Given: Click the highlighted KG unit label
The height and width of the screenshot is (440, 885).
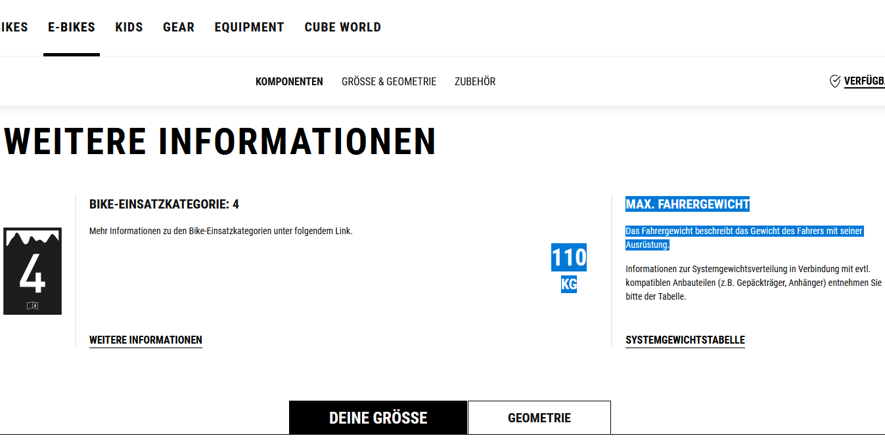Looking at the screenshot, I should (x=568, y=285).
